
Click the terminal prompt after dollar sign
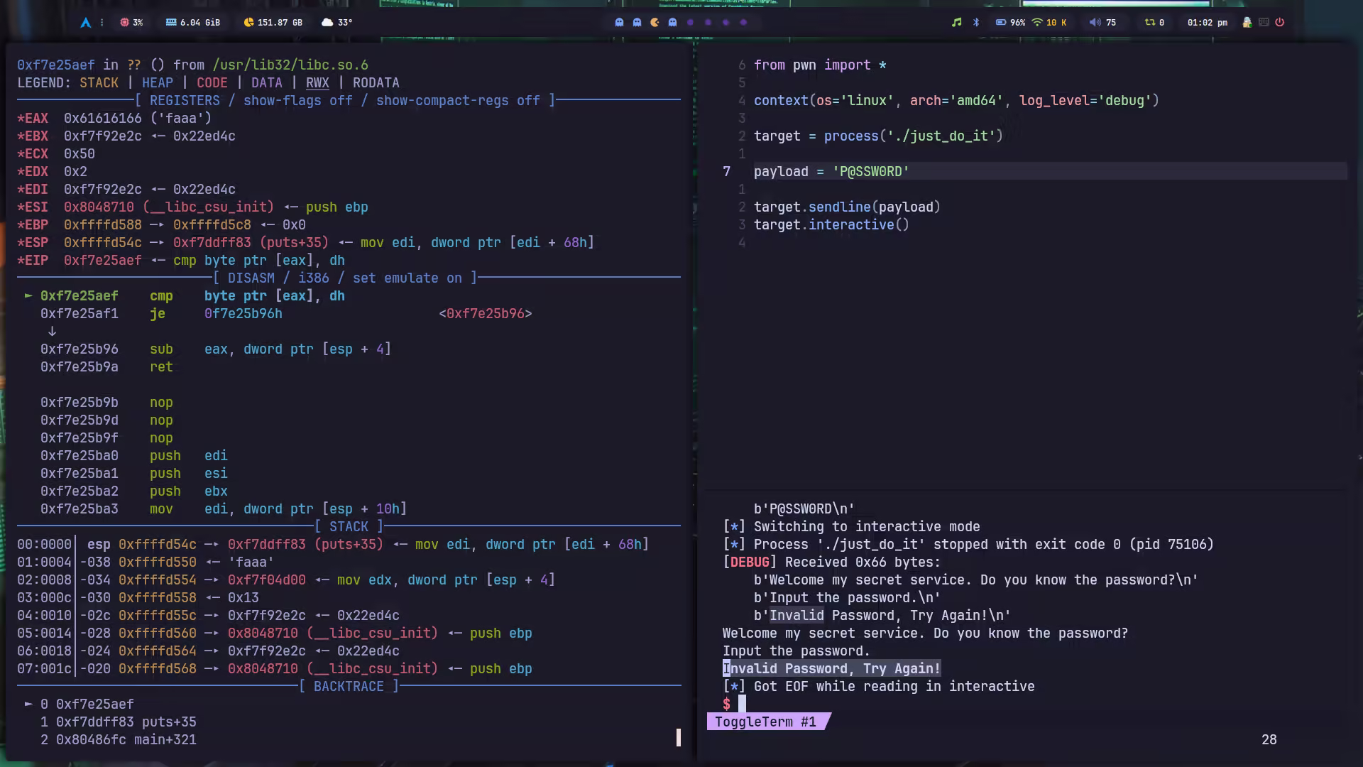coord(742,704)
